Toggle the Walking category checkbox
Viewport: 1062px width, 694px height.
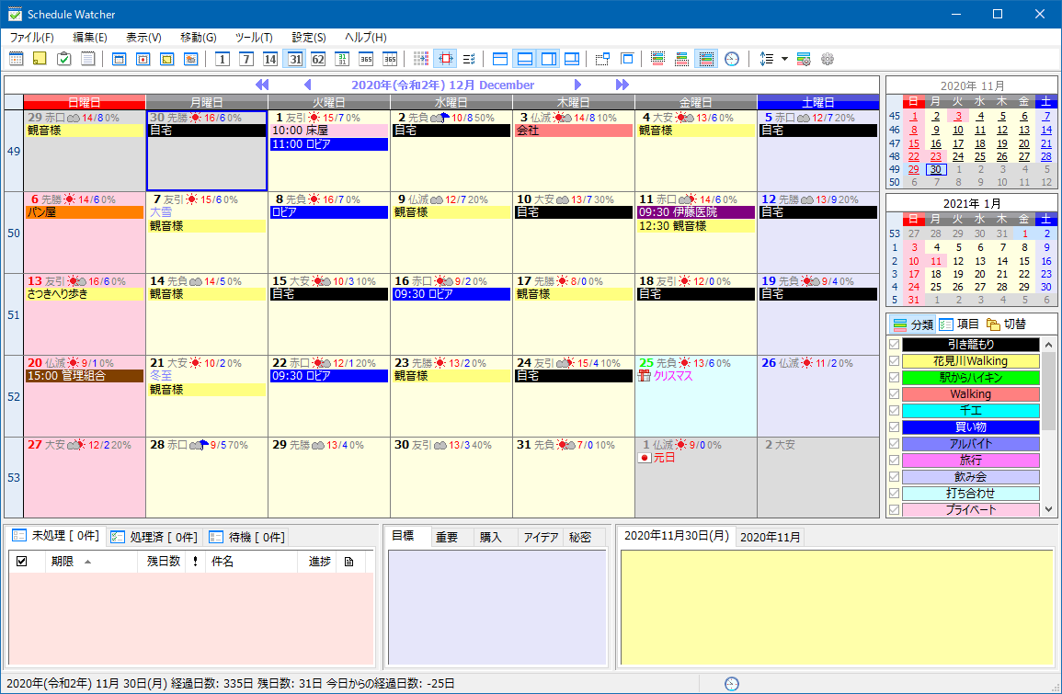coord(894,394)
